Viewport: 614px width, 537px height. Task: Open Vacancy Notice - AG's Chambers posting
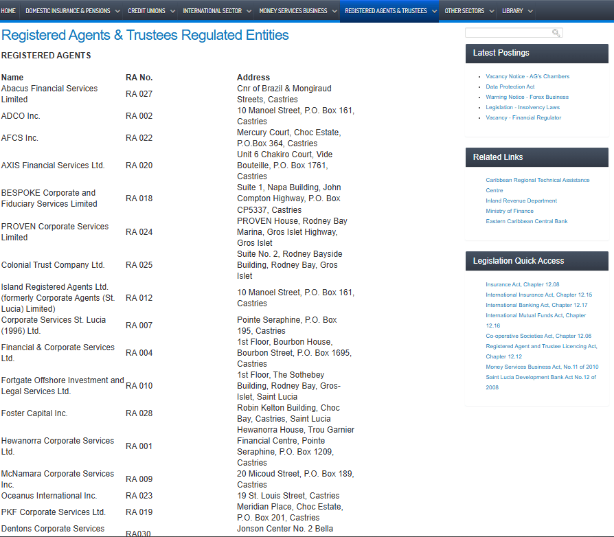[527, 76]
